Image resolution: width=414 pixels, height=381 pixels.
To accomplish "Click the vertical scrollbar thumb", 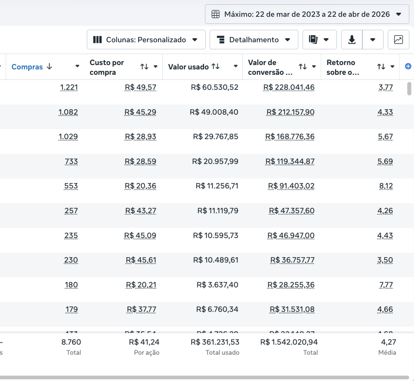I will (x=409, y=89).
